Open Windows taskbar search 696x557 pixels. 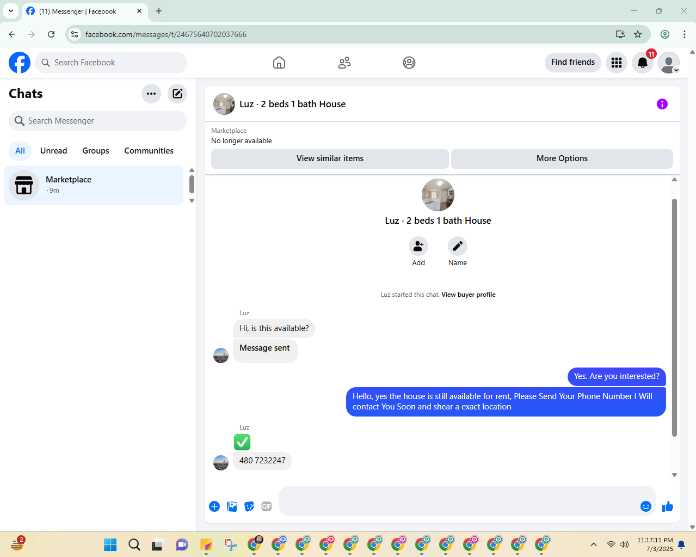point(134,544)
